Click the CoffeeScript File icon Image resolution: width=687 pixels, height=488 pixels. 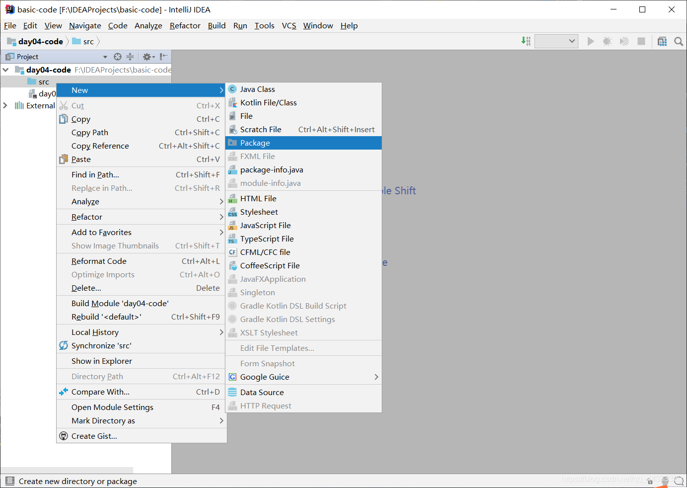(x=232, y=266)
